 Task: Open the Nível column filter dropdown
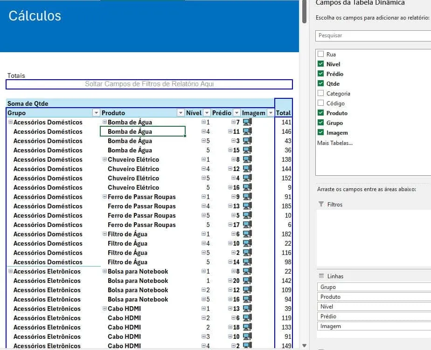[x=207, y=113]
